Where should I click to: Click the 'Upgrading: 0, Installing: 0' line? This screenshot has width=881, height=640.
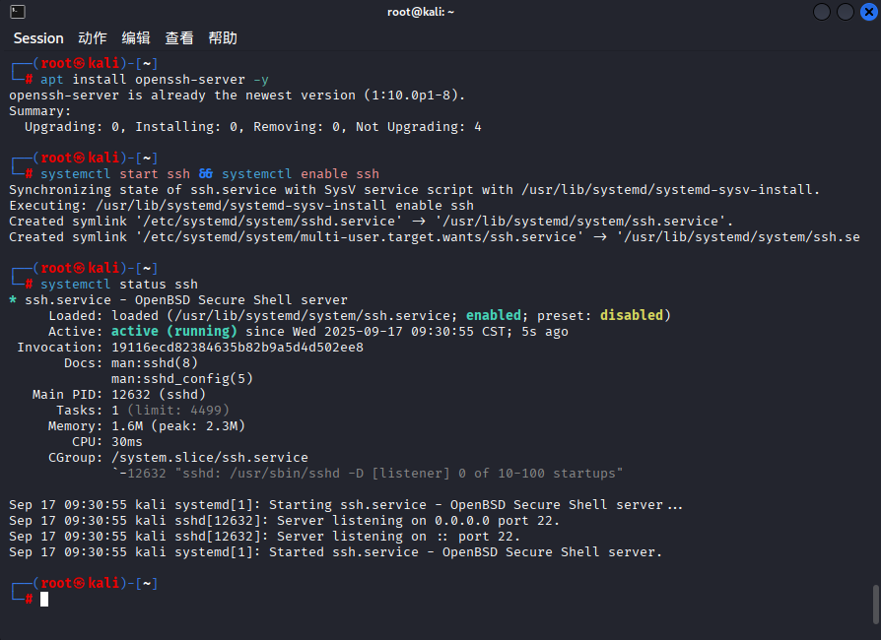coord(253,127)
